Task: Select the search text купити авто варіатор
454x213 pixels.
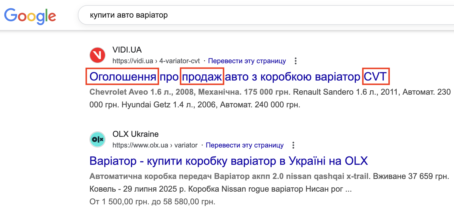Action: point(129,15)
